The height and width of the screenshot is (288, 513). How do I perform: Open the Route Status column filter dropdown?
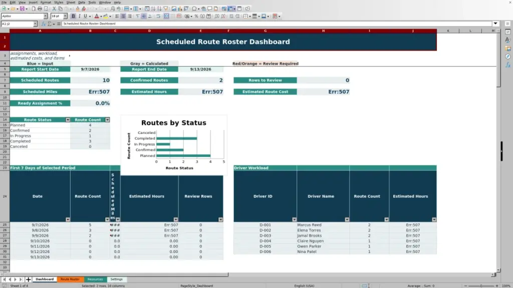click(68, 120)
